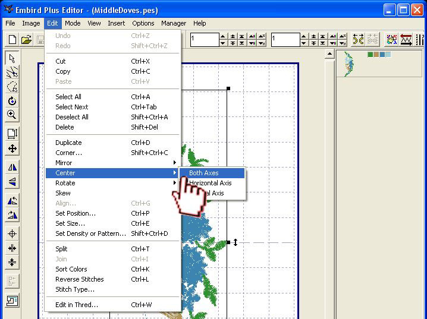Open Stitch Type... from Edit menu

pos(113,289)
